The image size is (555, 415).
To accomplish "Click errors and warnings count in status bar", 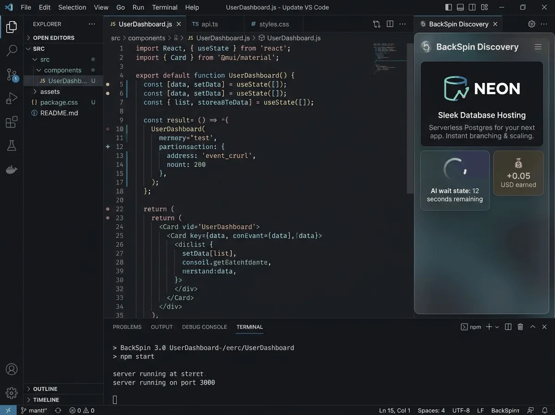I will pos(82,410).
